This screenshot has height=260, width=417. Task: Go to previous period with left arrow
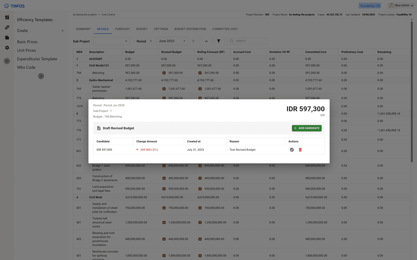(x=151, y=41)
